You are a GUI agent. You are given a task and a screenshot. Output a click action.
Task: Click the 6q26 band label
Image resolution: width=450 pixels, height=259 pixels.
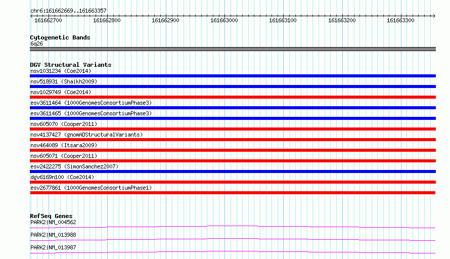[x=36, y=44]
